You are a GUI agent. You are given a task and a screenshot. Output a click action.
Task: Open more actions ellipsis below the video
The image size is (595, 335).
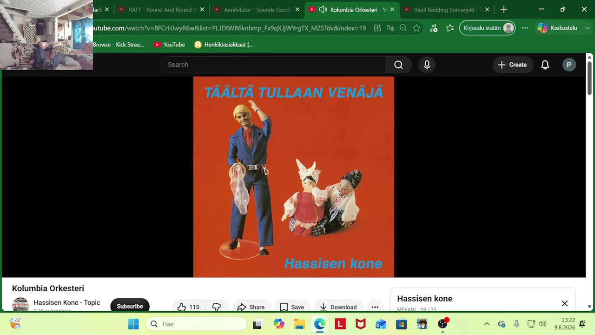click(375, 307)
